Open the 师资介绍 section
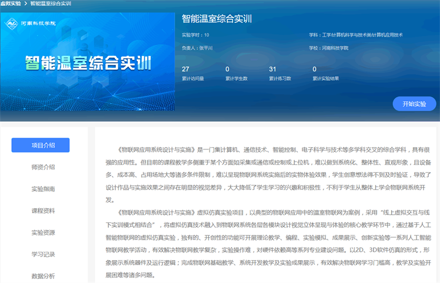 pyautogui.click(x=43, y=167)
